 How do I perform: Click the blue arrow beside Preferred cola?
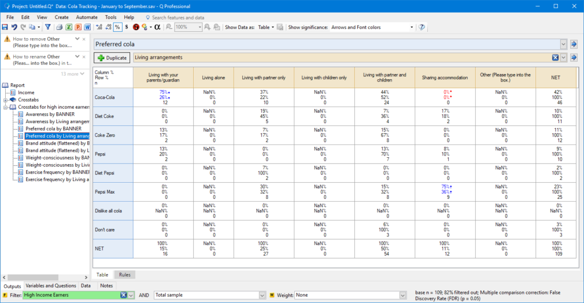[x=574, y=44]
